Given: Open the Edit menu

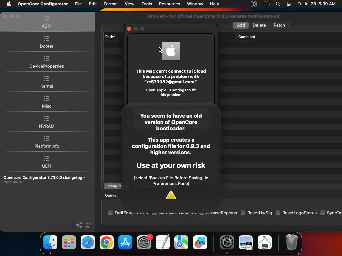Looking at the screenshot, I should pyautogui.click(x=93, y=4).
